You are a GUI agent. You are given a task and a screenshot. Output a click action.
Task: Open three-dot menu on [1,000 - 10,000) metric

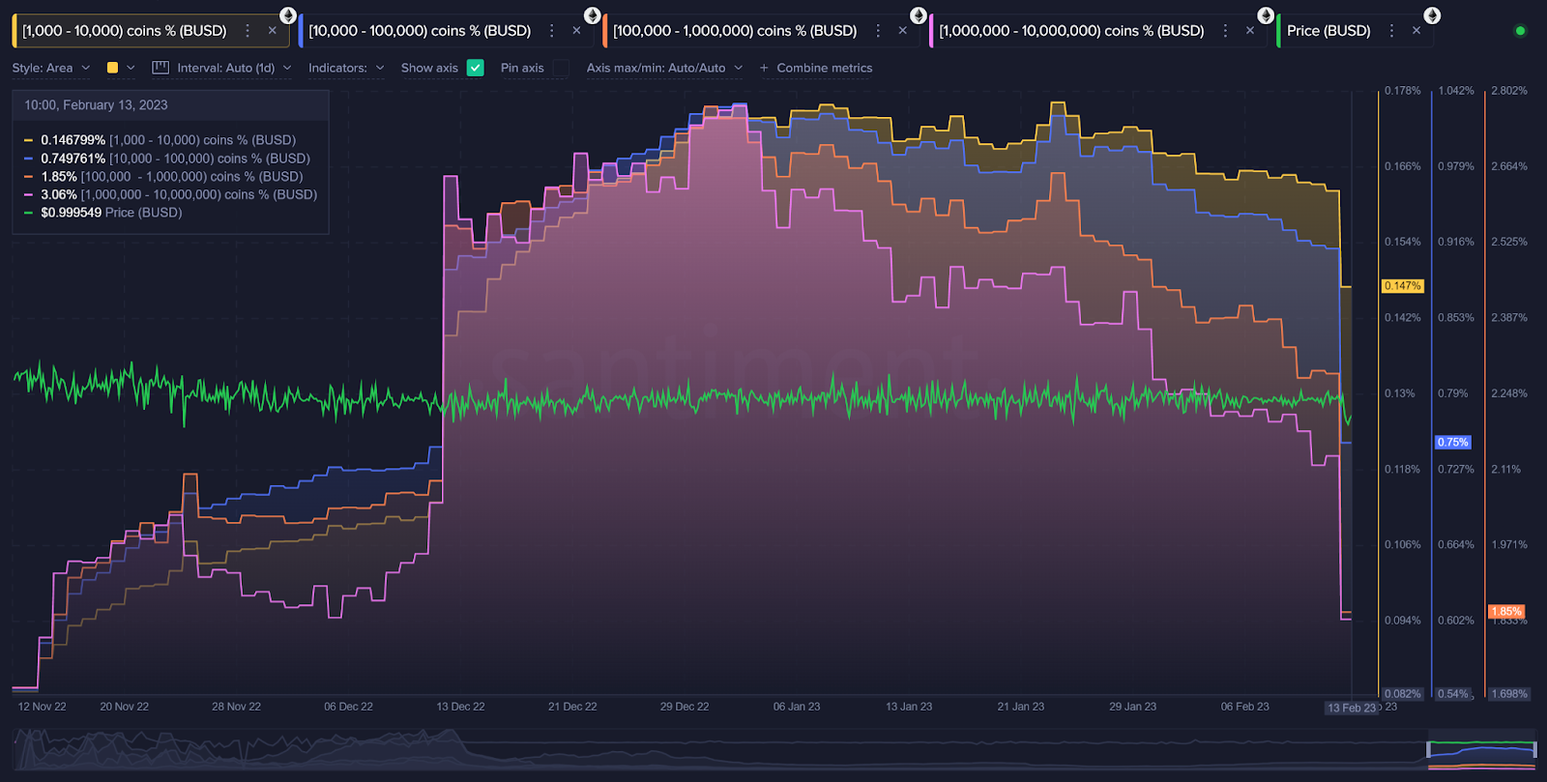(248, 31)
